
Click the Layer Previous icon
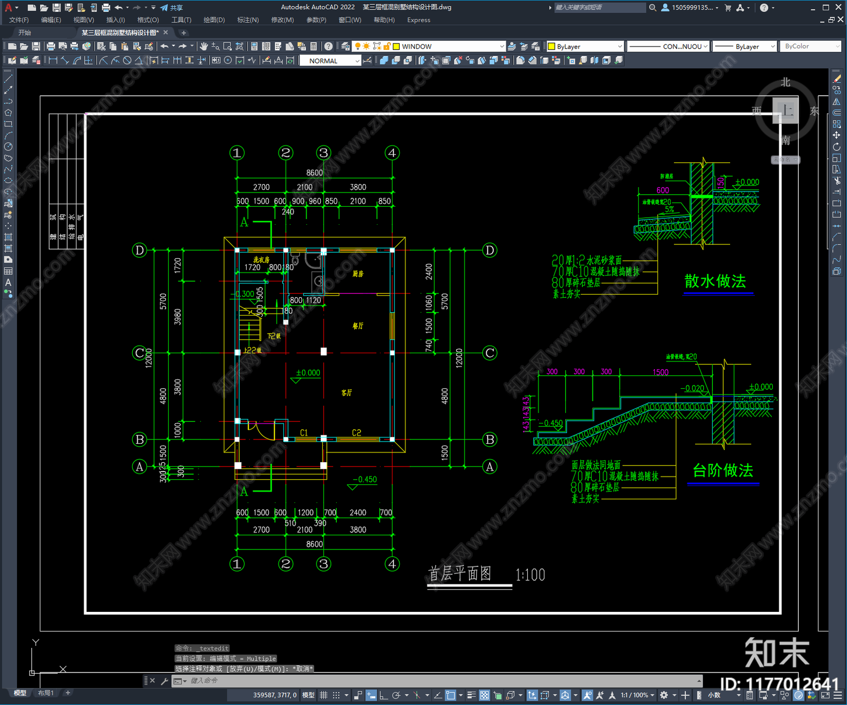coord(524,47)
